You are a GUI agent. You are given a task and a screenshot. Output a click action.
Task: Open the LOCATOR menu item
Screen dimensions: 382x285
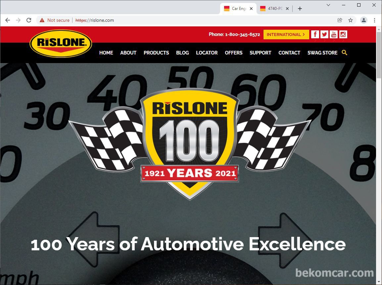pos(207,53)
